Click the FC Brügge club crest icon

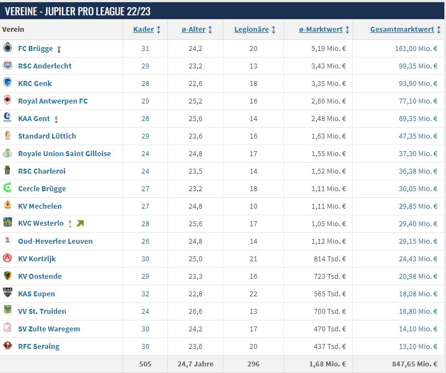click(x=8, y=48)
